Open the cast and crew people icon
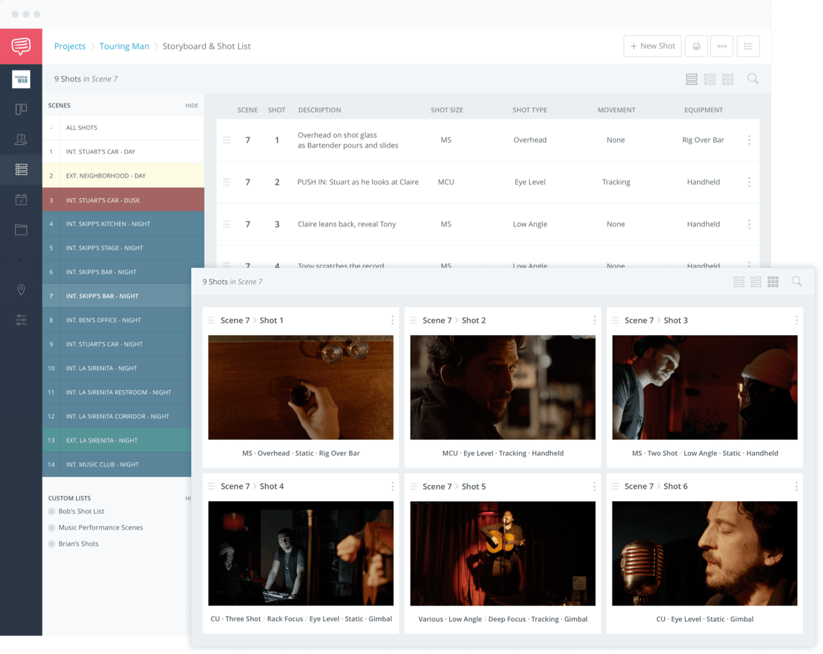This screenshot has width=823, height=654. click(21, 139)
